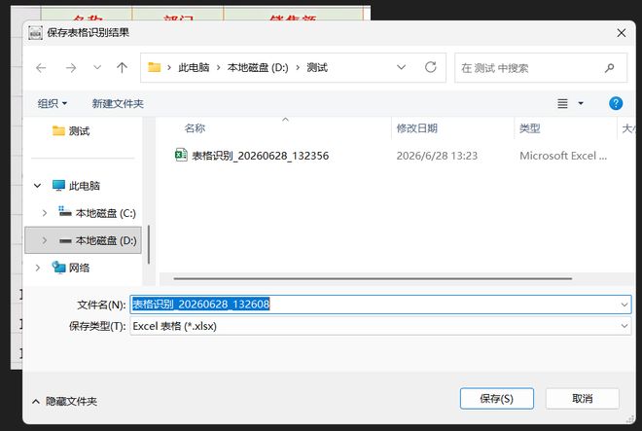This screenshot has height=431, width=642.
Task: Collapse the 此电脑 tree node
Action: point(37,186)
